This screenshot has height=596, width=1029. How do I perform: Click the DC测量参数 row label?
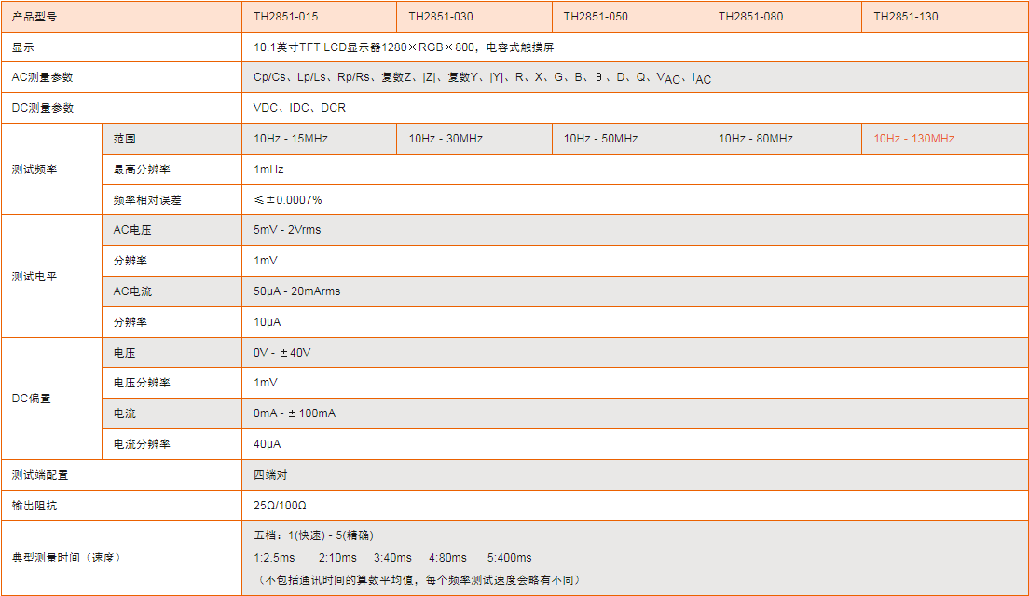tap(42, 108)
